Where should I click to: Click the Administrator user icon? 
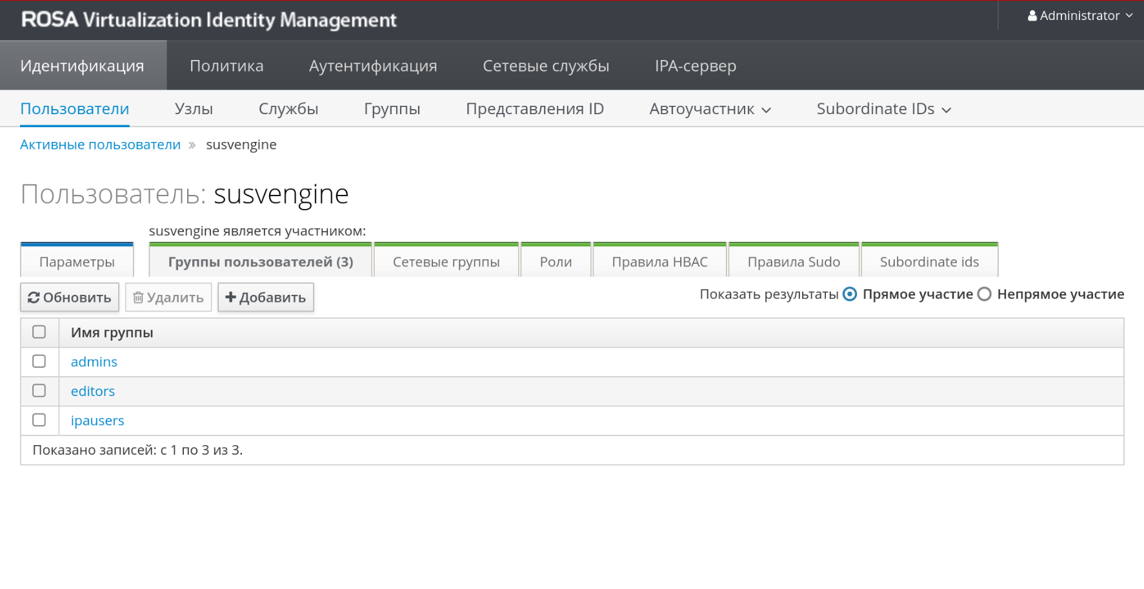[1032, 16]
